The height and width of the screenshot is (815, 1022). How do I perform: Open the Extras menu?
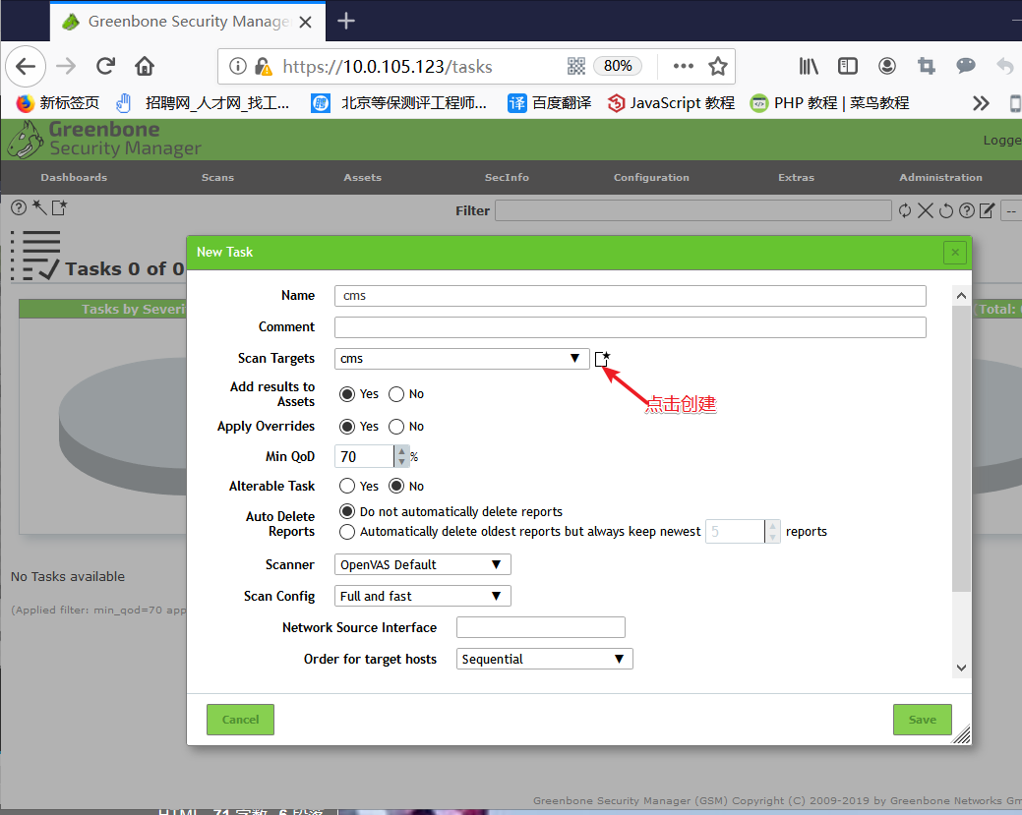[x=796, y=177]
